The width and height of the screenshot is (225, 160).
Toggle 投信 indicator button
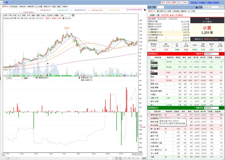coord(15,15)
